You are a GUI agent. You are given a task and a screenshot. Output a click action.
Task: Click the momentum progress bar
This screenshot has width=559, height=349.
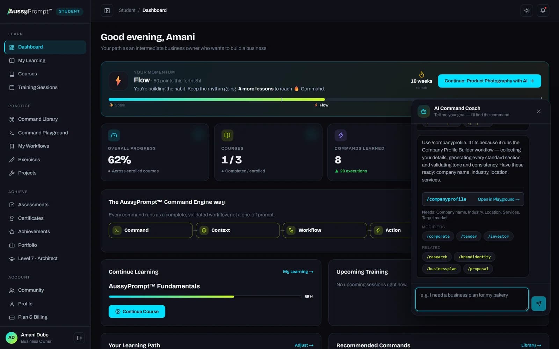click(325, 99)
